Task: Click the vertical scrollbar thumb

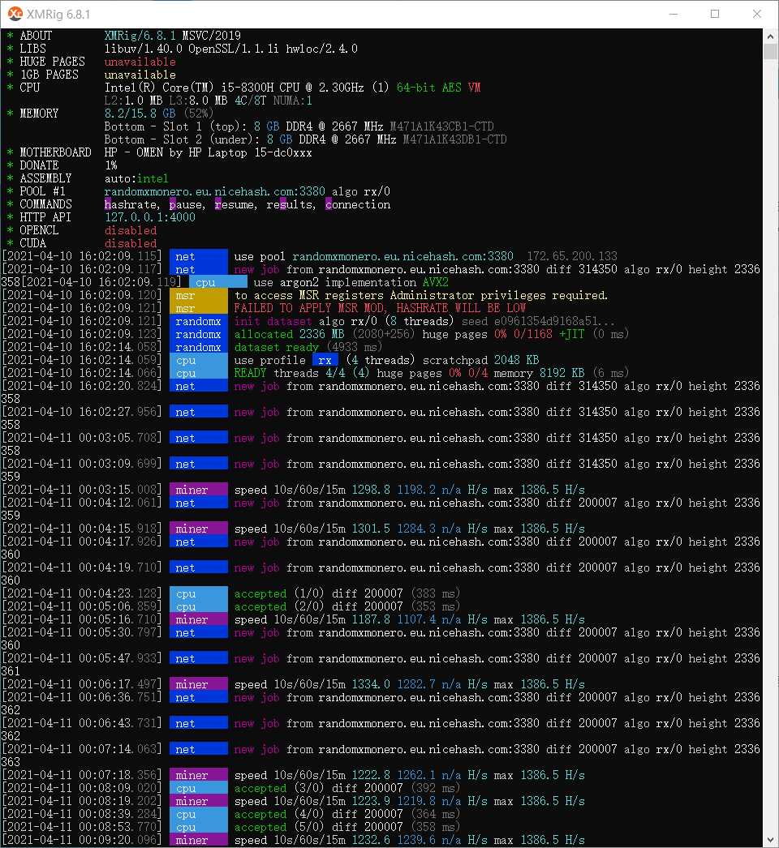Action: 770,53
